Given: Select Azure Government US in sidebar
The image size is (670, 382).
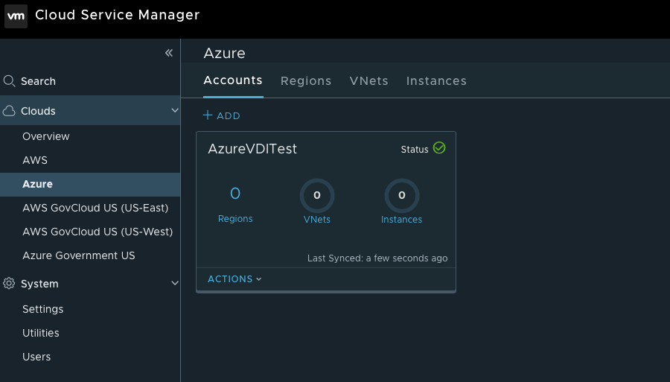Looking at the screenshot, I should pyautogui.click(x=79, y=255).
